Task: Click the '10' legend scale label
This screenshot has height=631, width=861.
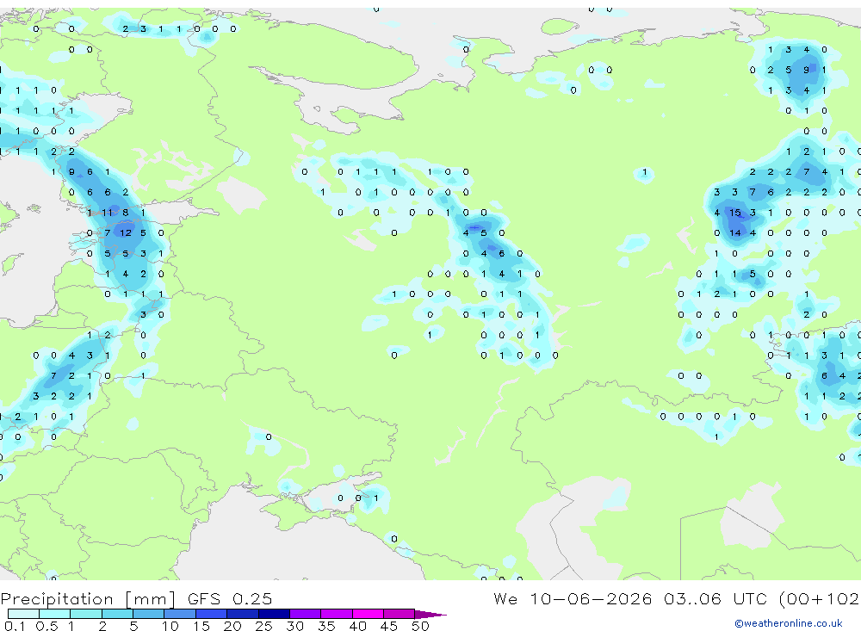Action: [x=170, y=626]
